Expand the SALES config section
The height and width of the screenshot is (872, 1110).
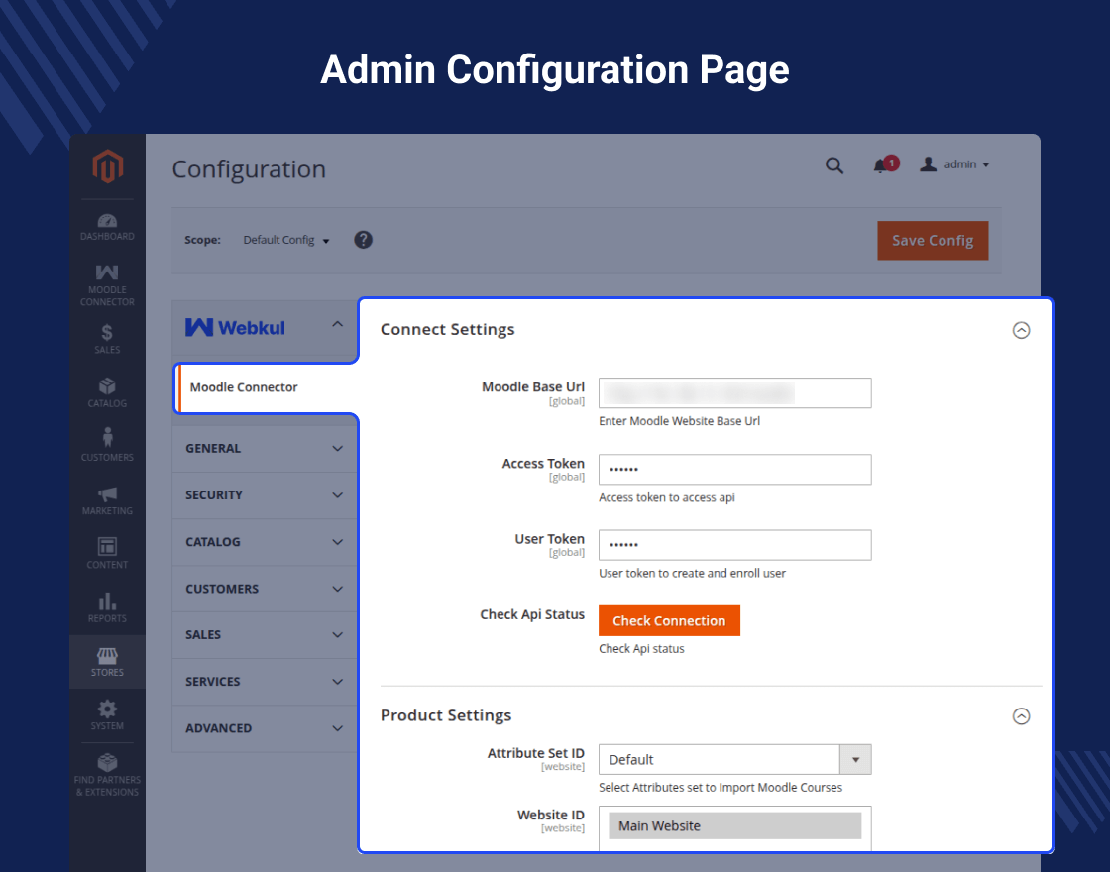point(265,635)
